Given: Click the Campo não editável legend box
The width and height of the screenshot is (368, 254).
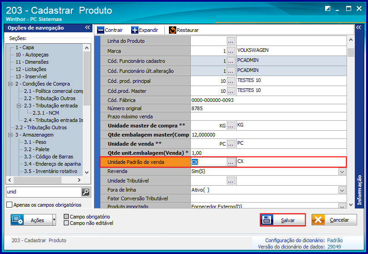Looking at the screenshot, I should tap(66, 223).
